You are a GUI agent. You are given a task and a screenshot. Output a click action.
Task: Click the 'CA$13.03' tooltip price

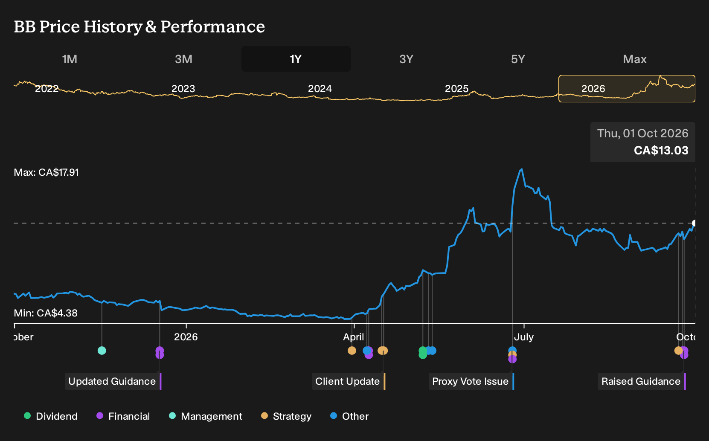pos(661,151)
